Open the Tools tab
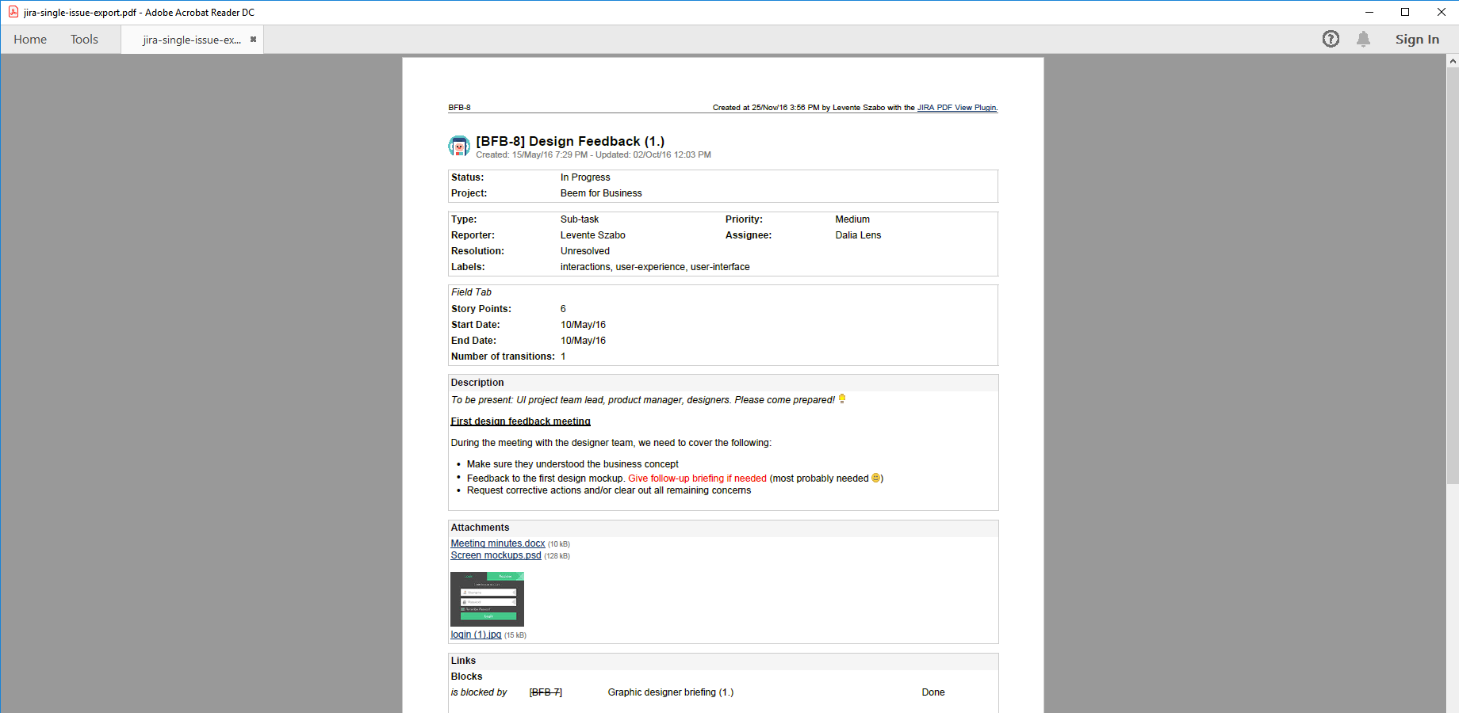 coord(84,40)
